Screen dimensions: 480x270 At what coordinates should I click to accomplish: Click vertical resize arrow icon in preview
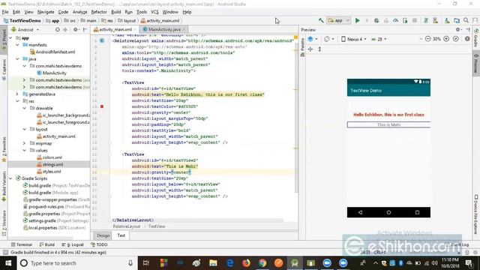319,49
